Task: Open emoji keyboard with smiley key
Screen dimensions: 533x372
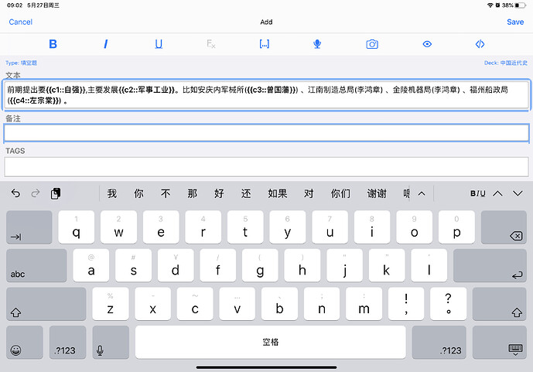Action: pyautogui.click(x=25, y=342)
